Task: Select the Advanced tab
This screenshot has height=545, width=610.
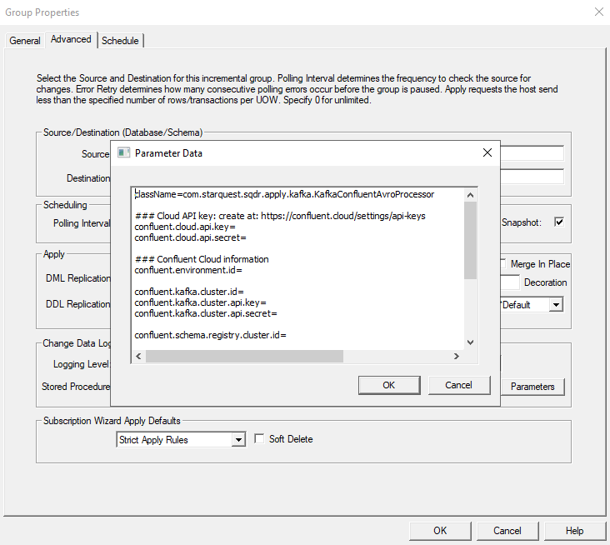Action: pos(71,40)
